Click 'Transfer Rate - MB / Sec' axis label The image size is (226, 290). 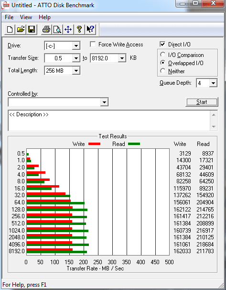click(95, 268)
